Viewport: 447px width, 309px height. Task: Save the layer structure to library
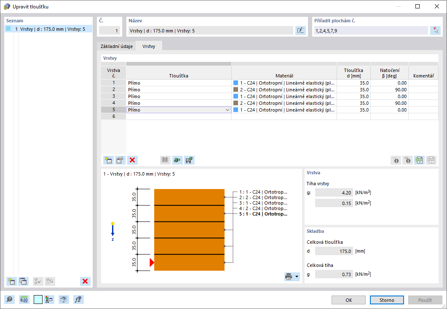coord(189,160)
